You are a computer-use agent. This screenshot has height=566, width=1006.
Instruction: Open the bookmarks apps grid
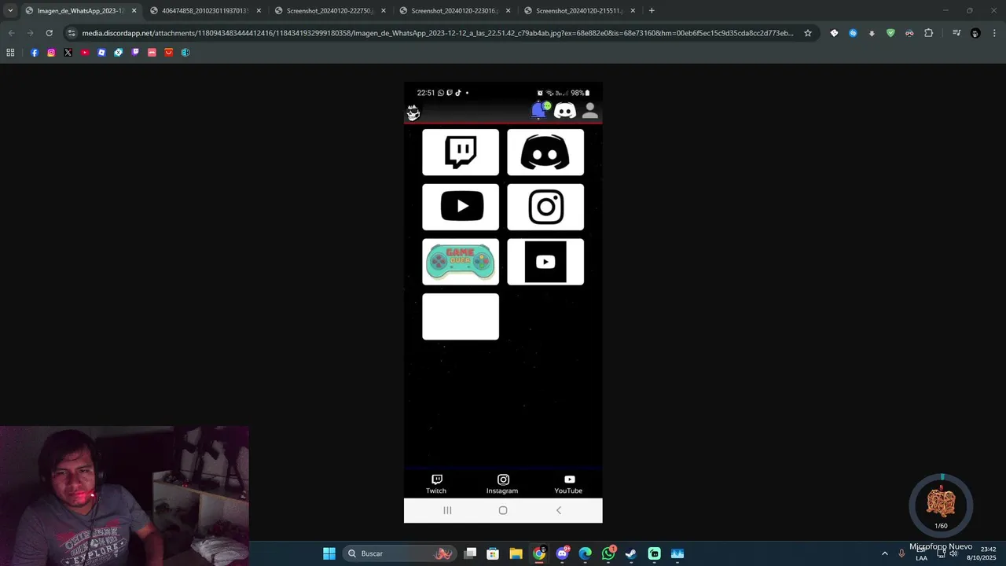[x=10, y=53]
